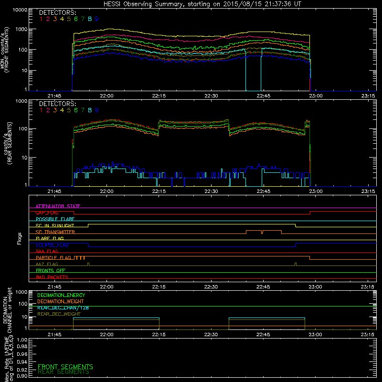This screenshot has height=382, width=382.
Task: Click the HESSI Observing Summary title text
Action: pos(202,4)
